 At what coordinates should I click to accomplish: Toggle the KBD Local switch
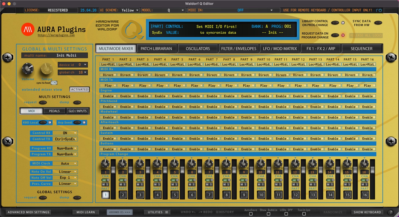pyautogui.click(x=43, y=123)
